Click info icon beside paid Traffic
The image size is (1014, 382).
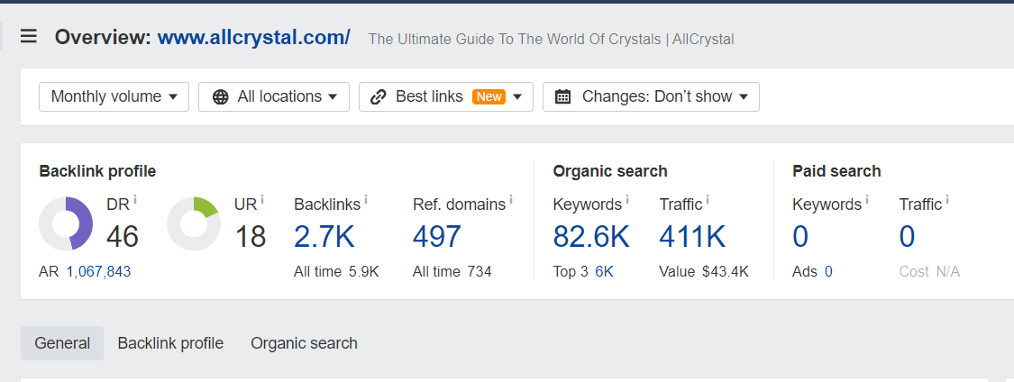click(947, 199)
